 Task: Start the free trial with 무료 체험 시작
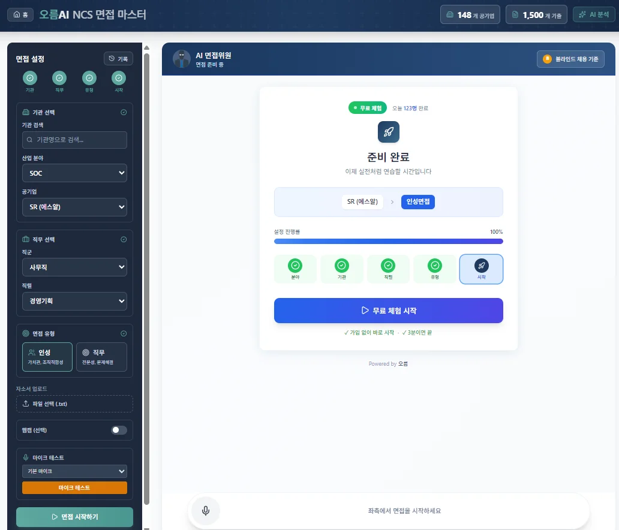coord(389,311)
